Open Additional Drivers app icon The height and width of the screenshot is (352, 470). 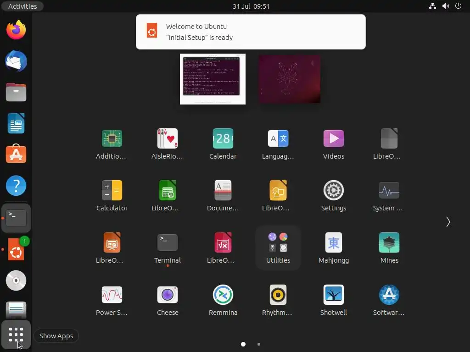point(112,138)
